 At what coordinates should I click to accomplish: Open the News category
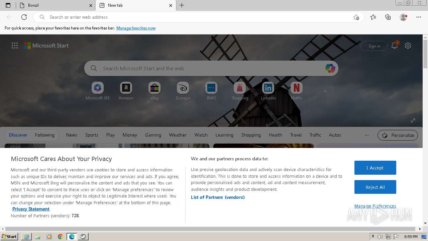72,135
